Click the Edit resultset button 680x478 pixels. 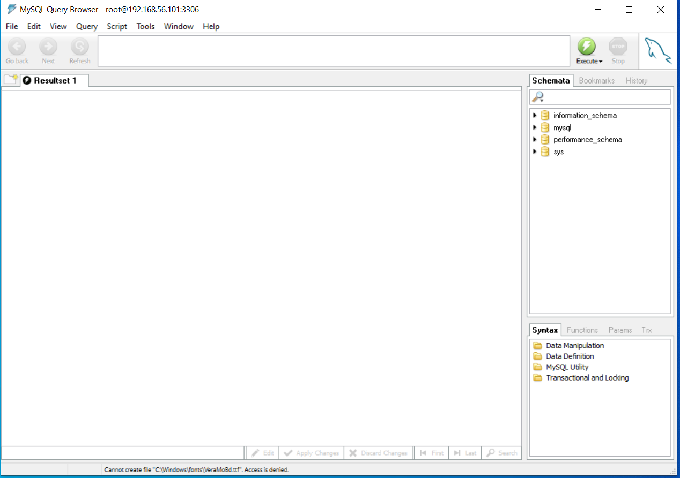click(x=262, y=453)
